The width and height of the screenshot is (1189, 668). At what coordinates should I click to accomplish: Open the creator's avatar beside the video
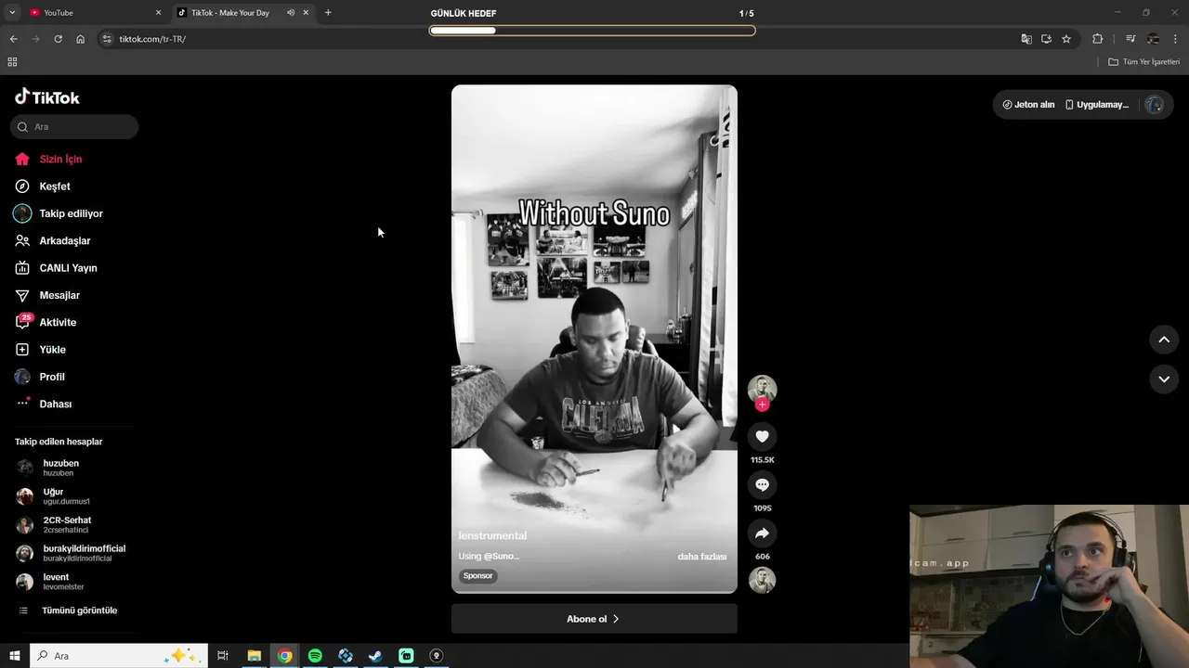(x=762, y=389)
